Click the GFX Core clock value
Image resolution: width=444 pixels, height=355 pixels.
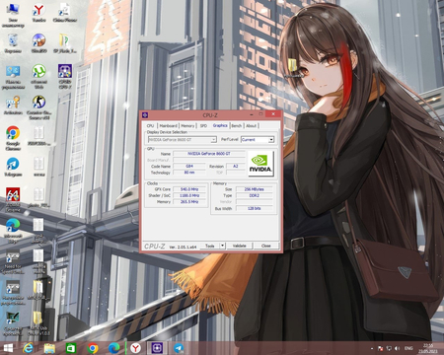click(x=189, y=189)
